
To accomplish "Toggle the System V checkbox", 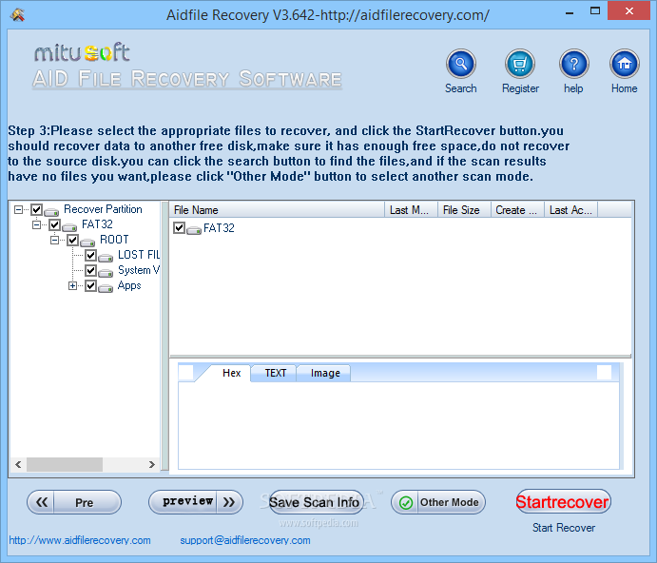I will [x=90, y=270].
